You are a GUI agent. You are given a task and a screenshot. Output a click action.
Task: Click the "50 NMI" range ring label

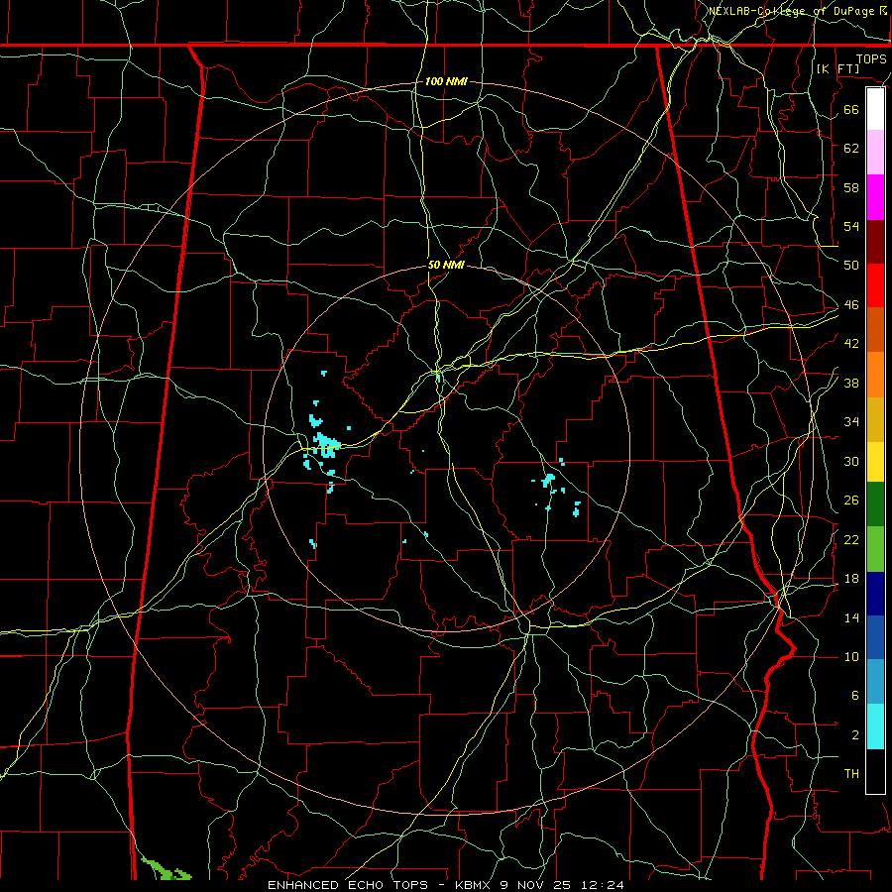tap(446, 265)
